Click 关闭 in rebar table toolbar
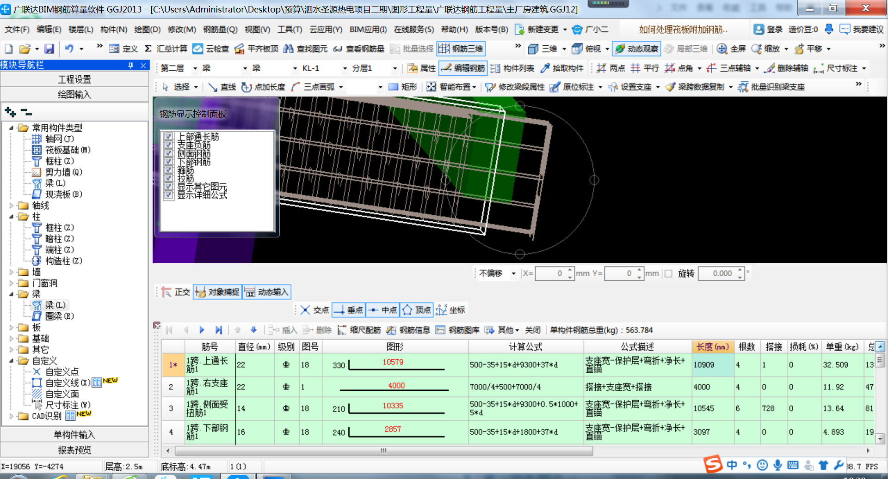This screenshot has width=888, height=479. [532, 330]
